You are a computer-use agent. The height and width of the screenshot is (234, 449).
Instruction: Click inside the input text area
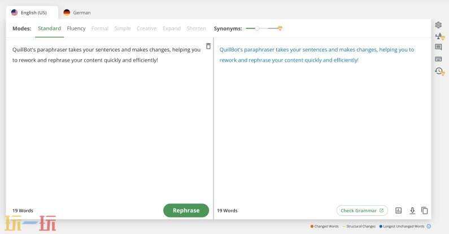point(107,124)
